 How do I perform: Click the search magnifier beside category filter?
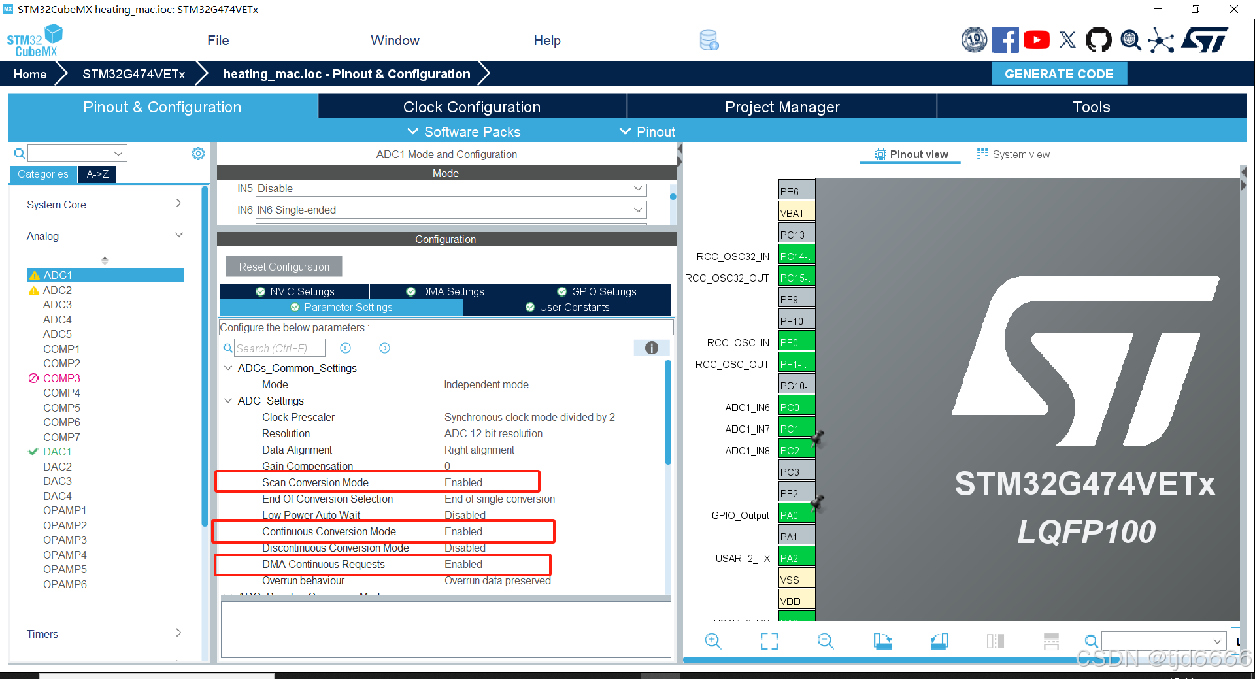point(20,154)
